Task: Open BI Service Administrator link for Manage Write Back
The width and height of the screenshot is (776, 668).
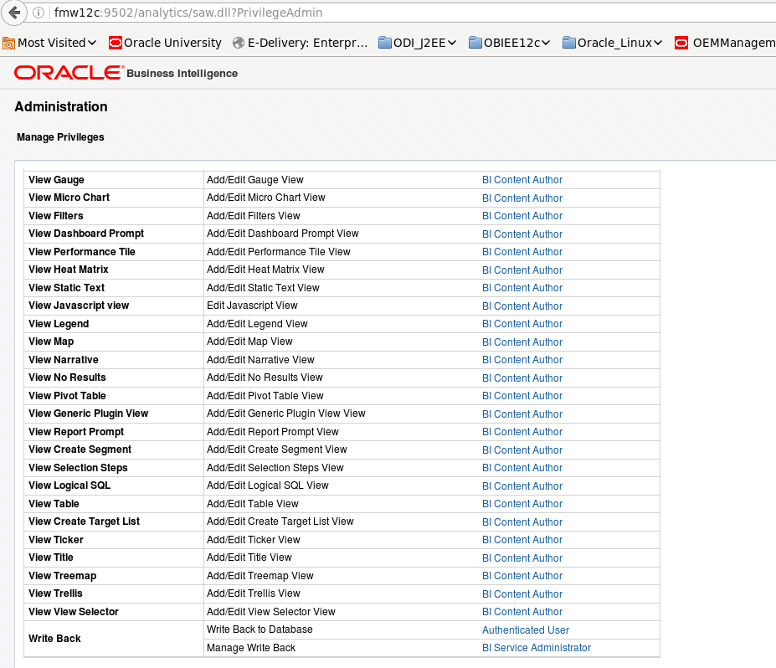Action: pos(537,648)
